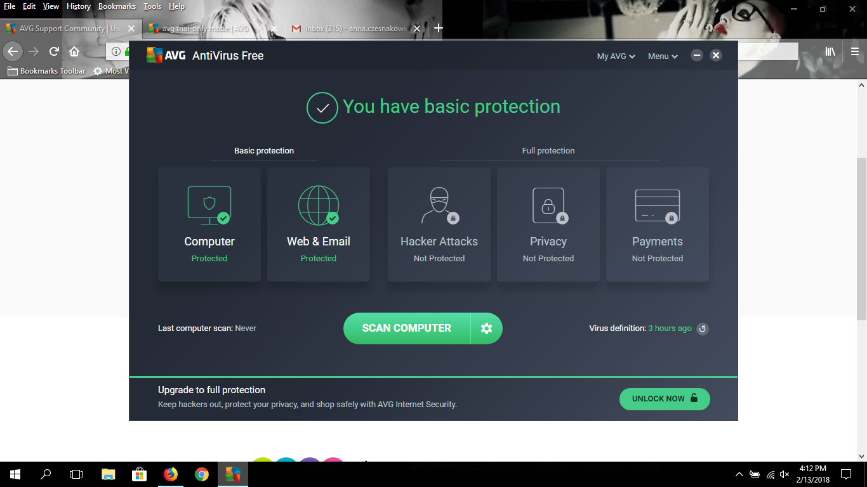Open the locked Hacker Attacks tile
The image size is (867, 487).
439,224
